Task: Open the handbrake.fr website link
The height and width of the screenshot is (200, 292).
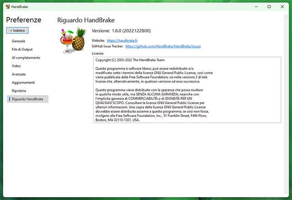Action: click(x=122, y=41)
